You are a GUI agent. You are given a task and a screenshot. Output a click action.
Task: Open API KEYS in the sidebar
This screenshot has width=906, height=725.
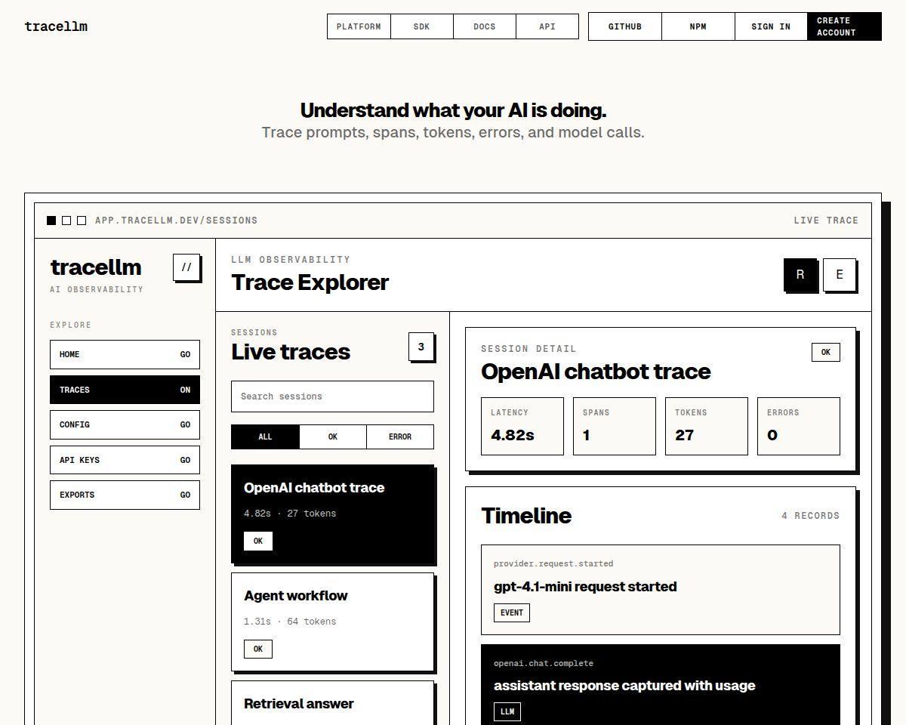(125, 460)
